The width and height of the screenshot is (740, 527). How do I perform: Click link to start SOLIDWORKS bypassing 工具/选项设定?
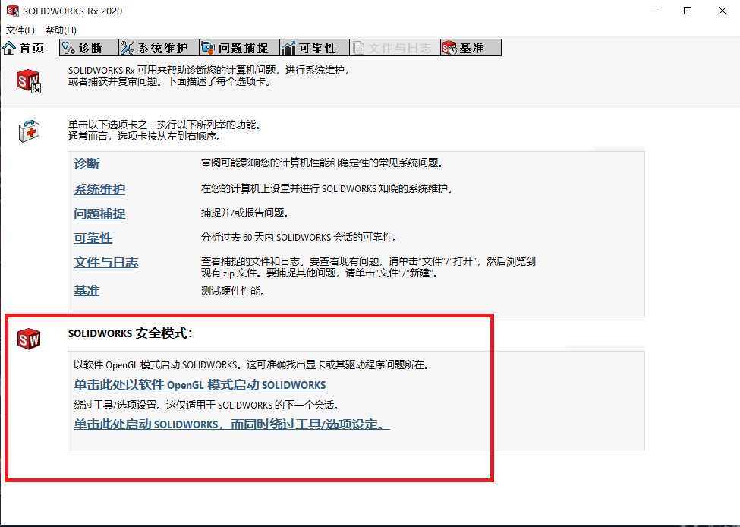point(231,424)
